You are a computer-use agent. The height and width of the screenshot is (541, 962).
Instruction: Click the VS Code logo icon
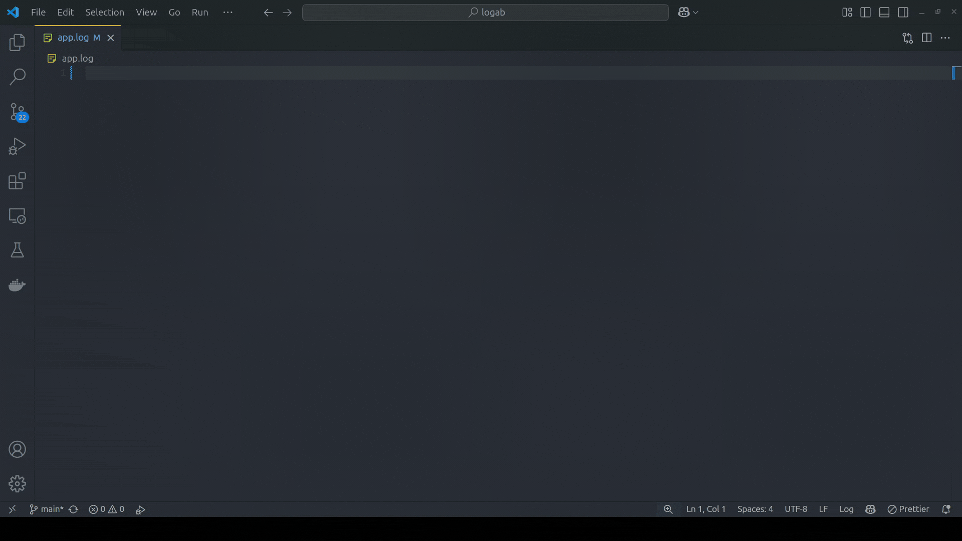click(13, 12)
